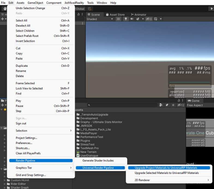Screen dimensions: 214x189
Task: Click the search-by-label tag icon
Action: (x=167, y=105)
